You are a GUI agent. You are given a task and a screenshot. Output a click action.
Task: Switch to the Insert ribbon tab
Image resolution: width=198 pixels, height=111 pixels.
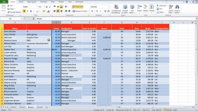[x=21, y=2]
